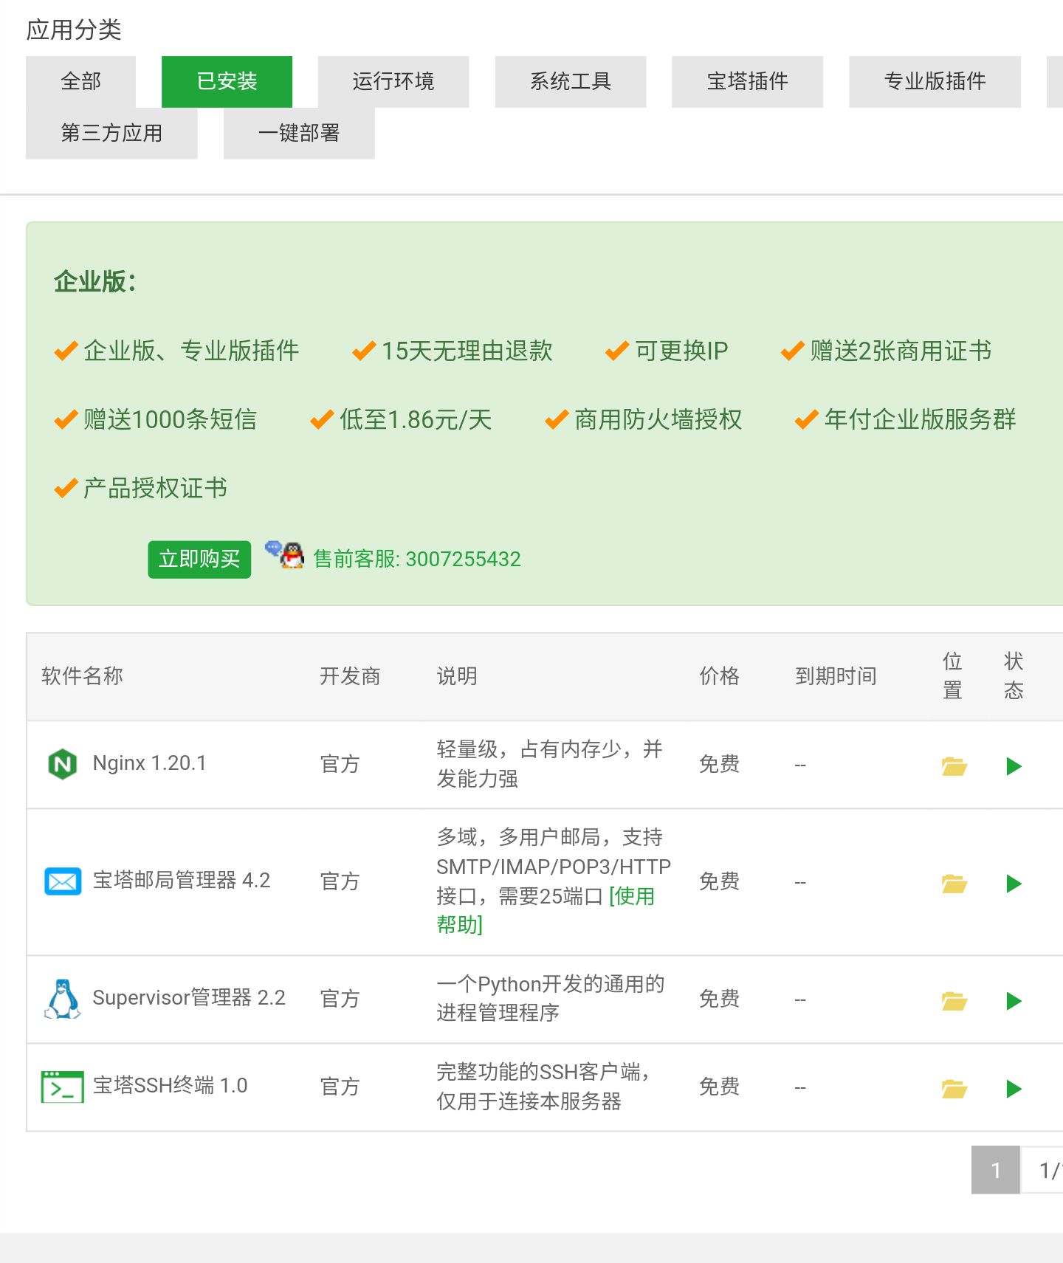Click the play status icon for 宝塔邮局管理器

point(1014,884)
